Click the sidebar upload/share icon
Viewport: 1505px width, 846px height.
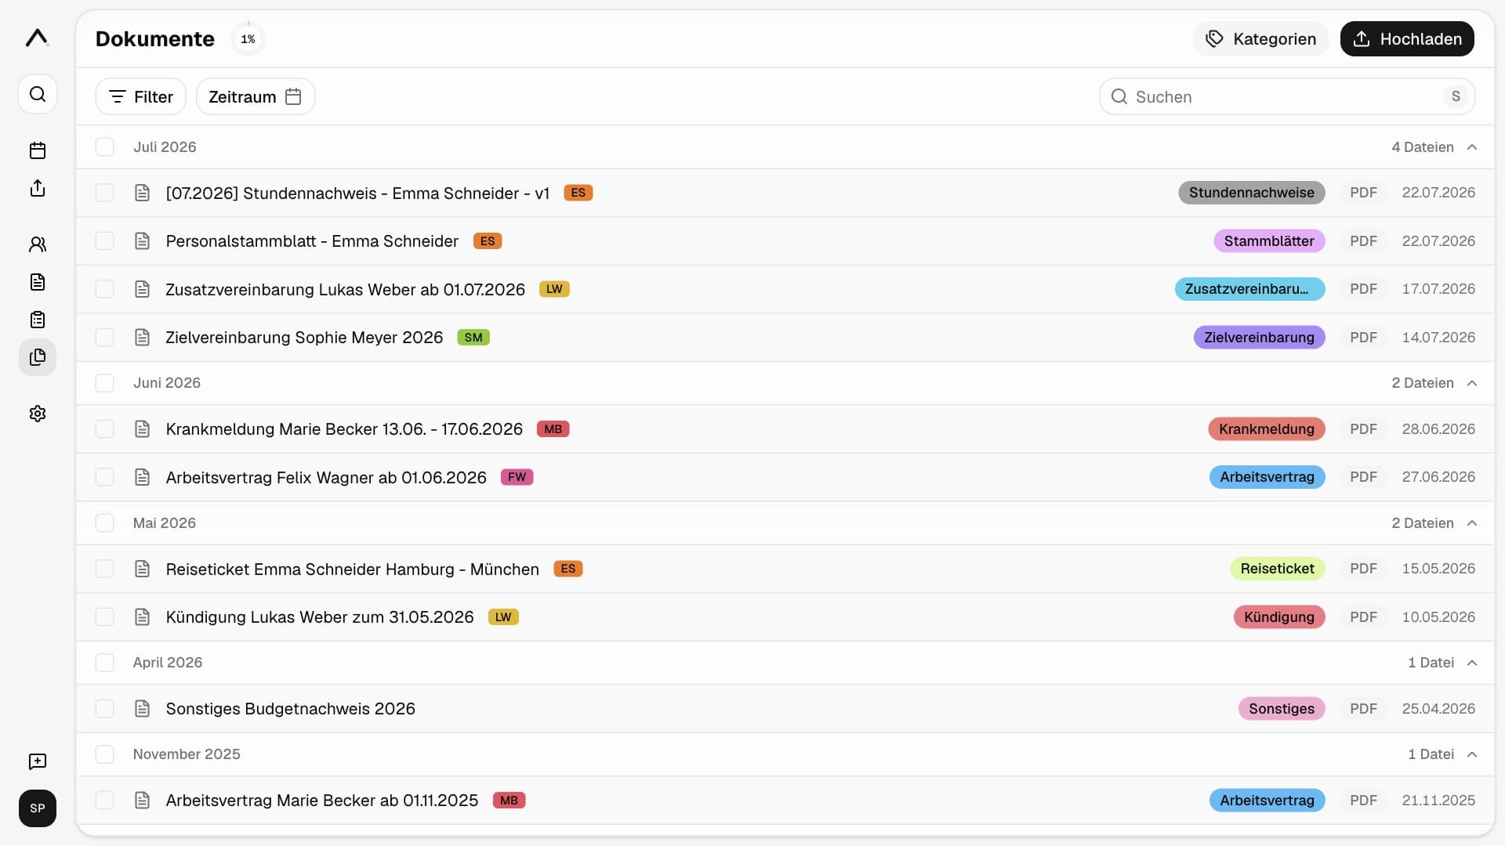(x=38, y=188)
